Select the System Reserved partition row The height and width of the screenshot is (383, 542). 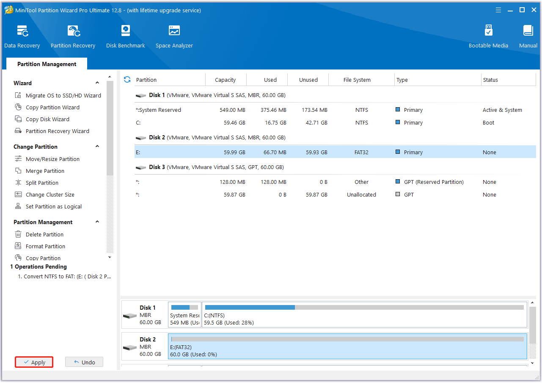[335, 110]
